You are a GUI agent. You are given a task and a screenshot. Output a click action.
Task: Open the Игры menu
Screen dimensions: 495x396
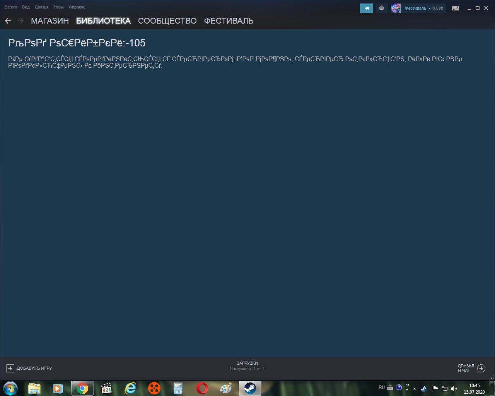tap(59, 7)
